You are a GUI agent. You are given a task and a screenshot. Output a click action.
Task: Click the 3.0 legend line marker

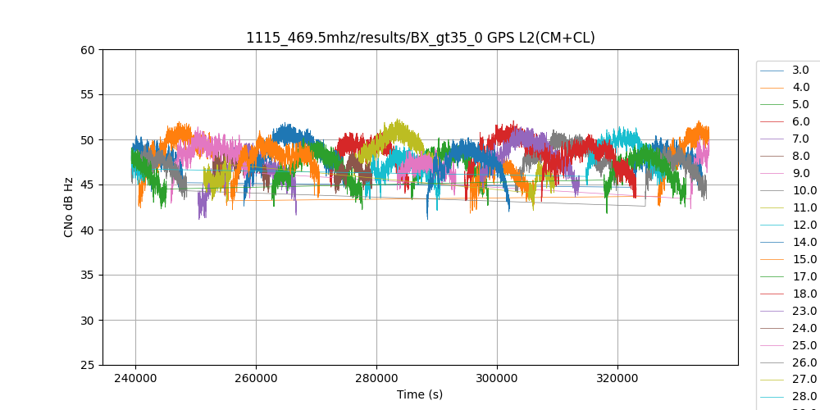pyautogui.click(x=773, y=71)
